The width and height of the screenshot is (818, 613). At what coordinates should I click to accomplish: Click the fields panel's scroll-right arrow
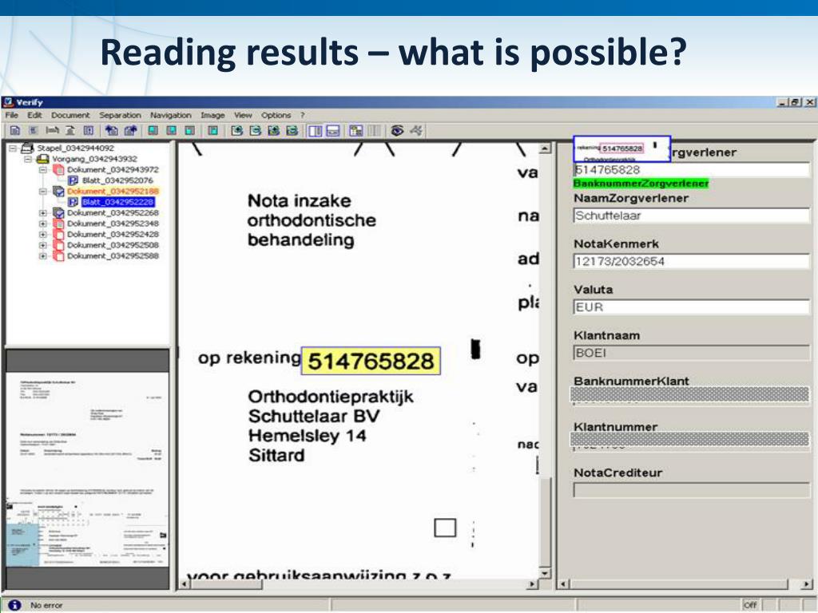pyautogui.click(x=807, y=585)
